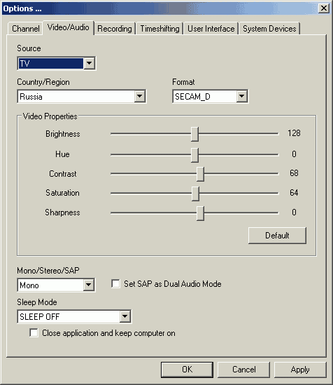Image resolution: width=333 pixels, height=385 pixels.
Task: Click the Contrast slider thumb
Action: pyautogui.click(x=200, y=174)
